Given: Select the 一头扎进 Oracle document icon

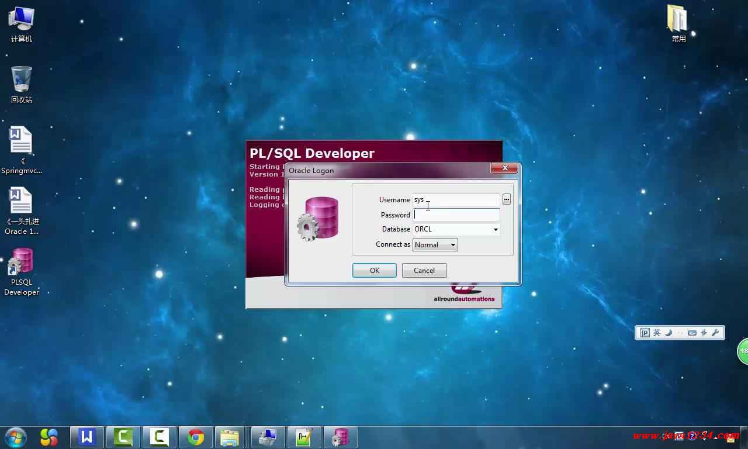Looking at the screenshot, I should click(21, 211).
